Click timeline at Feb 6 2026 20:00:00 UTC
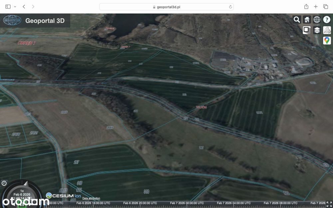 tap(140, 203)
